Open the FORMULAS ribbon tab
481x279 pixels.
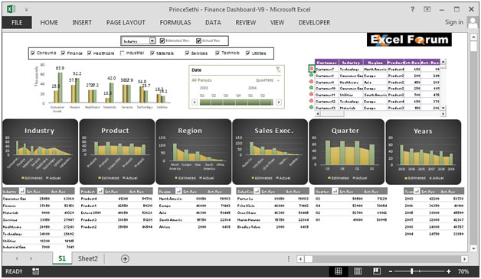pyautogui.click(x=175, y=22)
